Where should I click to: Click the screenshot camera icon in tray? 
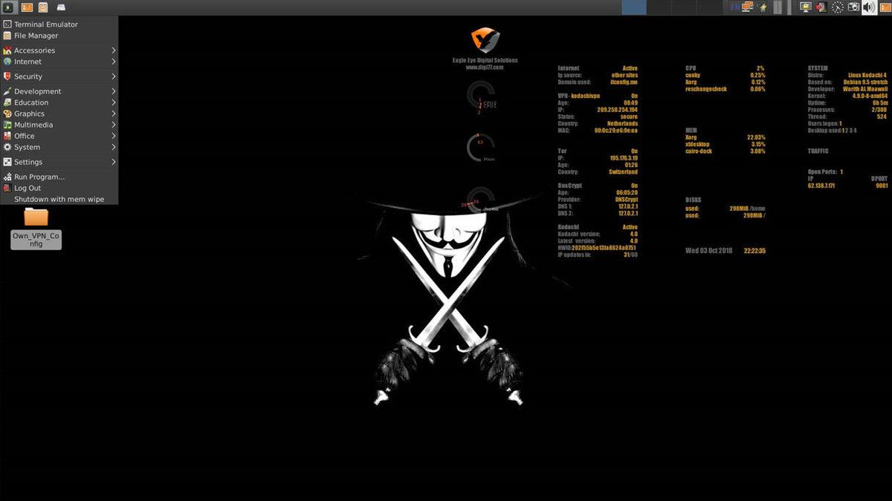coord(853,7)
